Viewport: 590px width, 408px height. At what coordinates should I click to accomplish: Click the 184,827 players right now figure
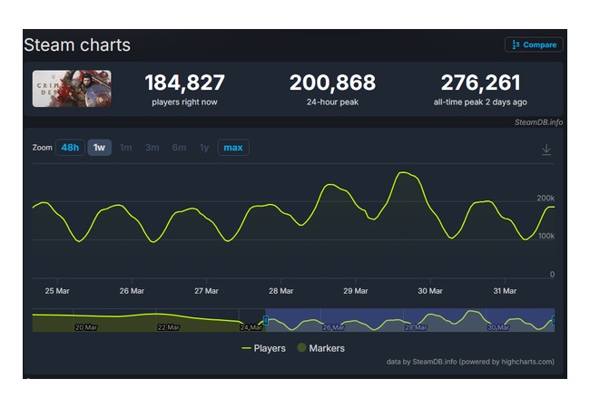[x=185, y=83]
